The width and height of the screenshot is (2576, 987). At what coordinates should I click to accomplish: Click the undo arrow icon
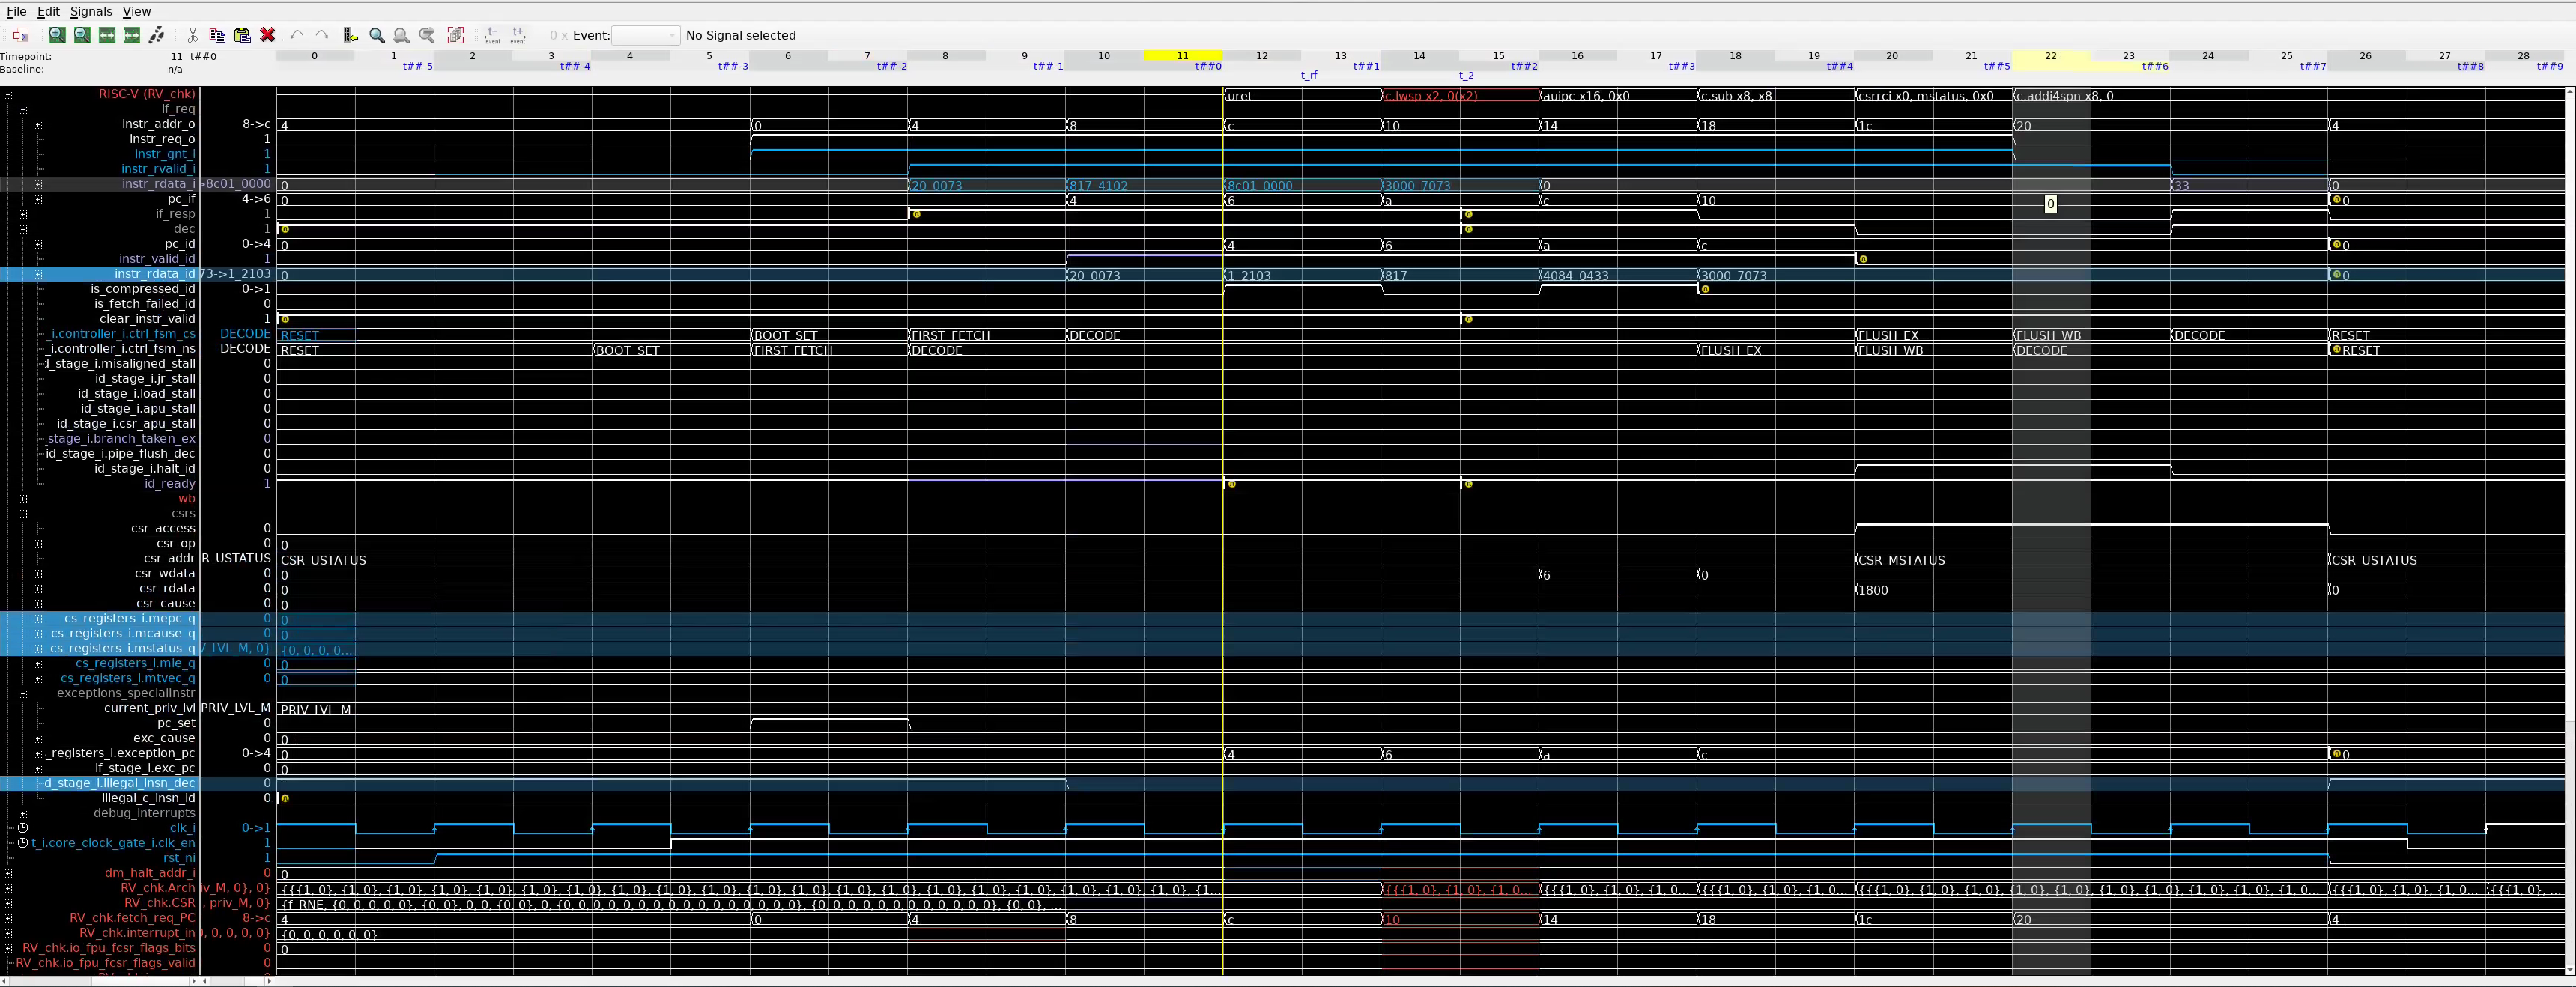[297, 36]
